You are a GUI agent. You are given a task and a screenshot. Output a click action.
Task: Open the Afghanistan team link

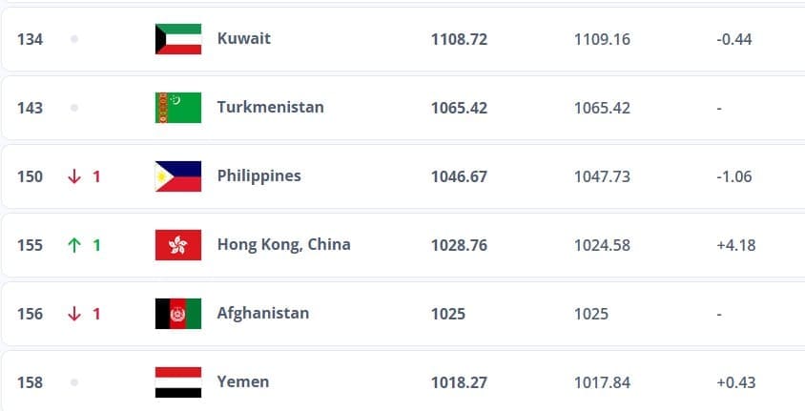pos(263,313)
